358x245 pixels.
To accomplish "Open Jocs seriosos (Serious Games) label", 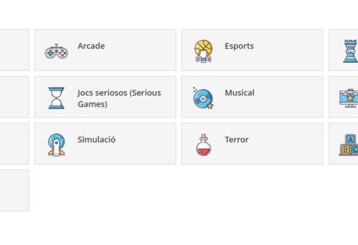I will (119, 98).
